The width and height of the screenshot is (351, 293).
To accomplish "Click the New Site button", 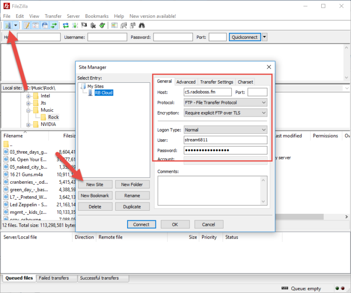I will click(95, 185).
